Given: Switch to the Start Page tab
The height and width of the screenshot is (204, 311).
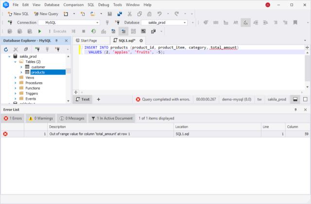Looking at the screenshot, I should click(89, 40).
